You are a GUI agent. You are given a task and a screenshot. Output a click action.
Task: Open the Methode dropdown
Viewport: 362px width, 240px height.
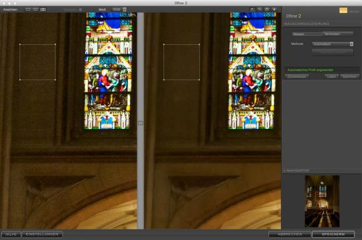[333, 44]
